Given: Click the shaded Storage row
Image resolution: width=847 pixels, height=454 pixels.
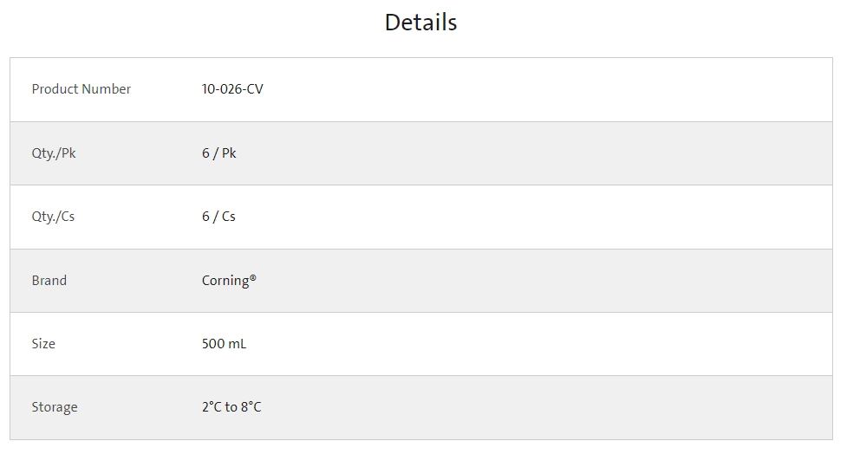Looking at the screenshot, I should (x=421, y=407).
